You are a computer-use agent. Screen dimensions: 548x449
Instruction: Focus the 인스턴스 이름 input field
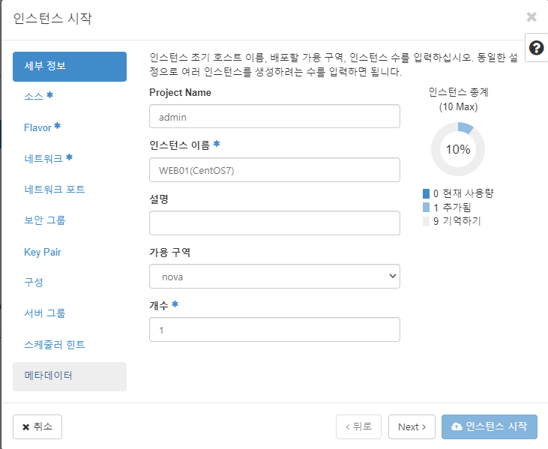tap(274, 170)
